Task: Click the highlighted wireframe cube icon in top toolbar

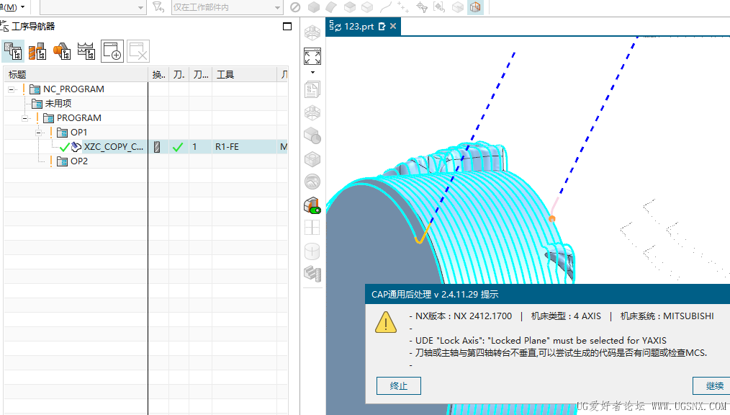Action: tap(475, 7)
